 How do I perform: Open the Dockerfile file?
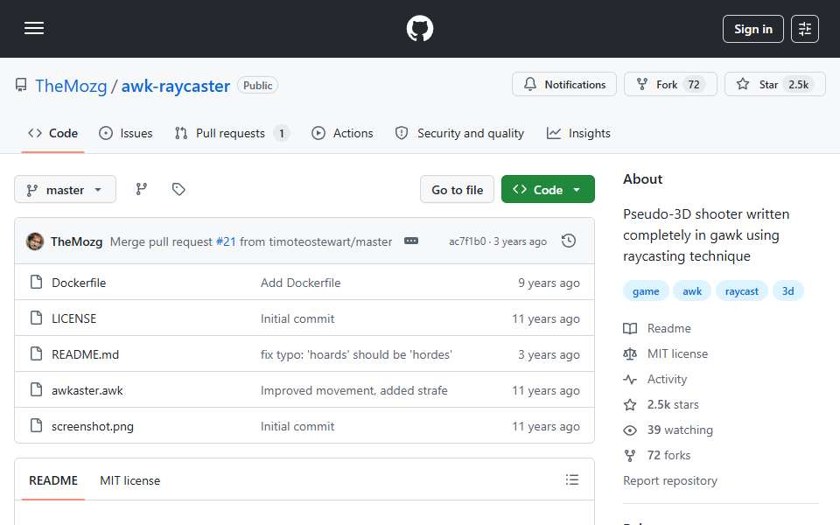(x=79, y=283)
